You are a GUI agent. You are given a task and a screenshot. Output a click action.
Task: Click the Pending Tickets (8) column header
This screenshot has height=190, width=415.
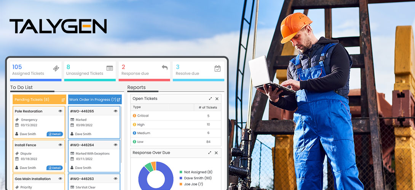click(x=40, y=100)
